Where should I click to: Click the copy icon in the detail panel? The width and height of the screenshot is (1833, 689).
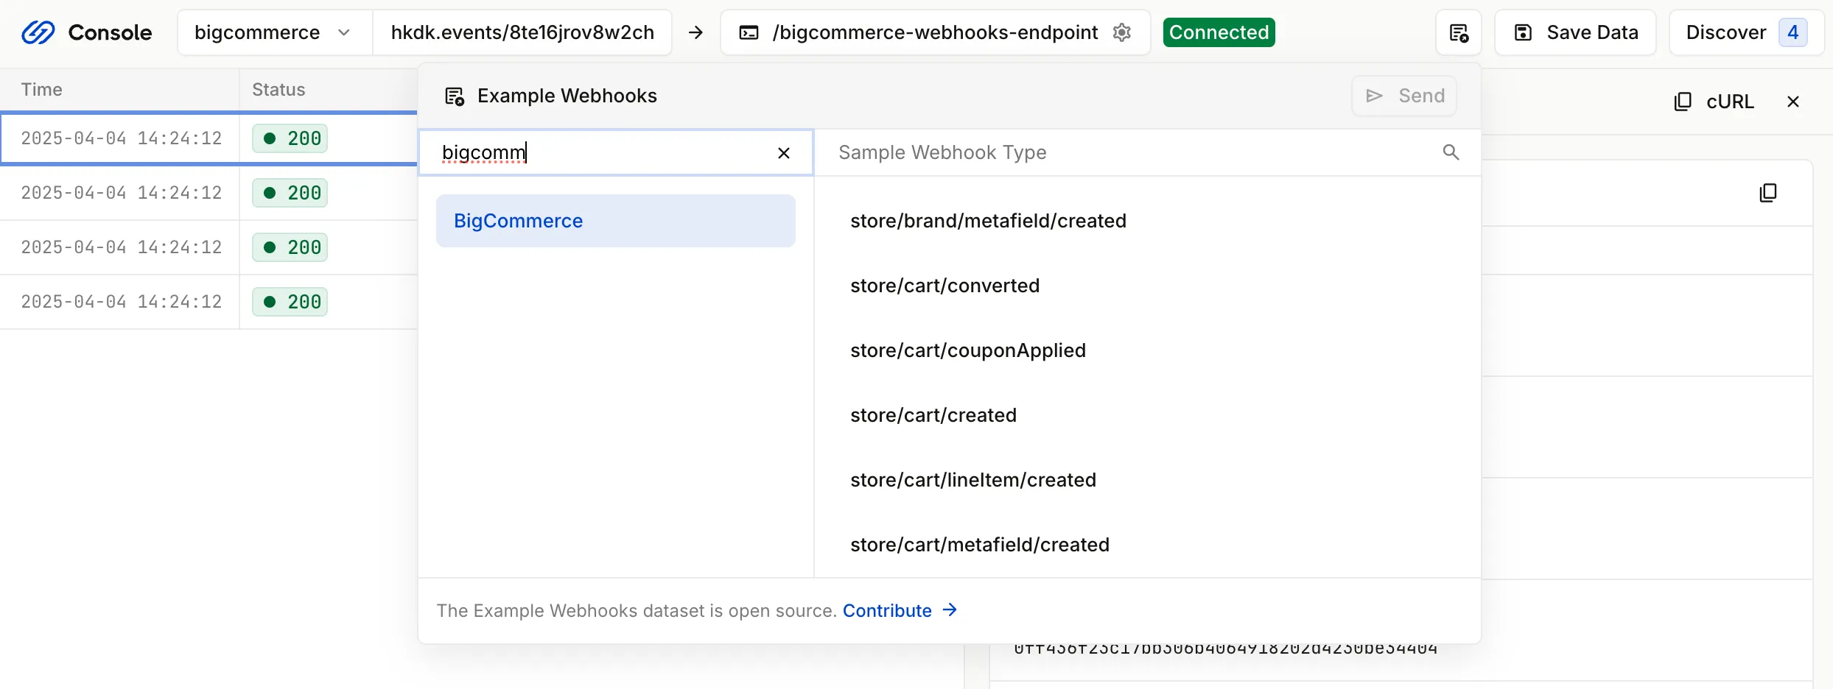click(x=1768, y=193)
